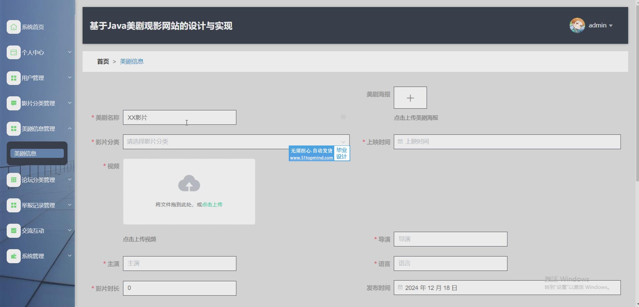639x307 pixels.
Task: Click the 系统管理 wallet icon
Action: coord(13,256)
